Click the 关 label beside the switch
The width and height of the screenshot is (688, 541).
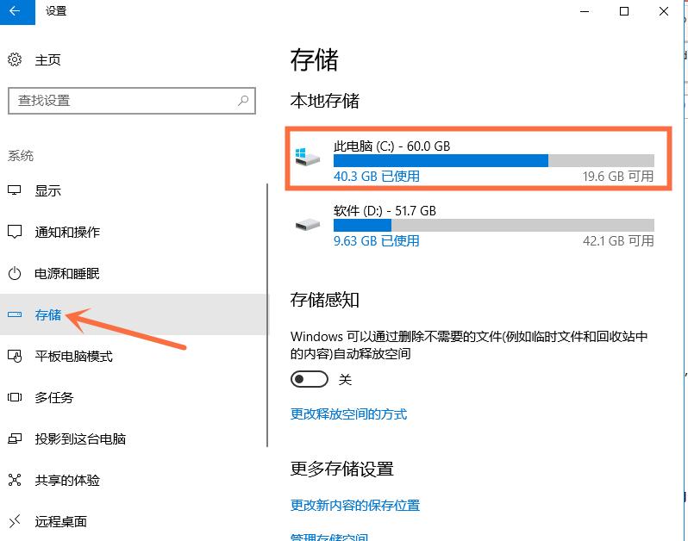tap(345, 380)
